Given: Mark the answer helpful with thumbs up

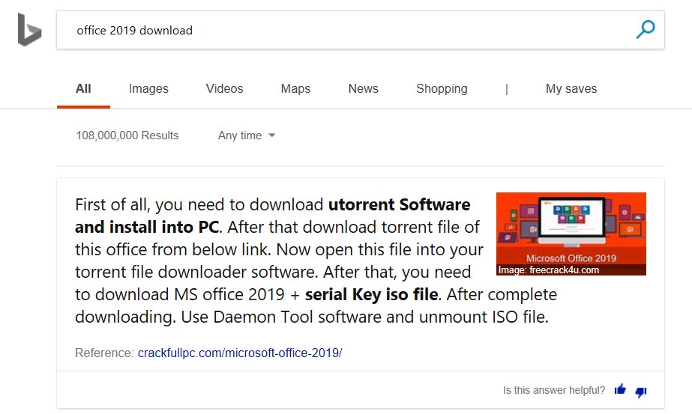Looking at the screenshot, I should coord(620,390).
